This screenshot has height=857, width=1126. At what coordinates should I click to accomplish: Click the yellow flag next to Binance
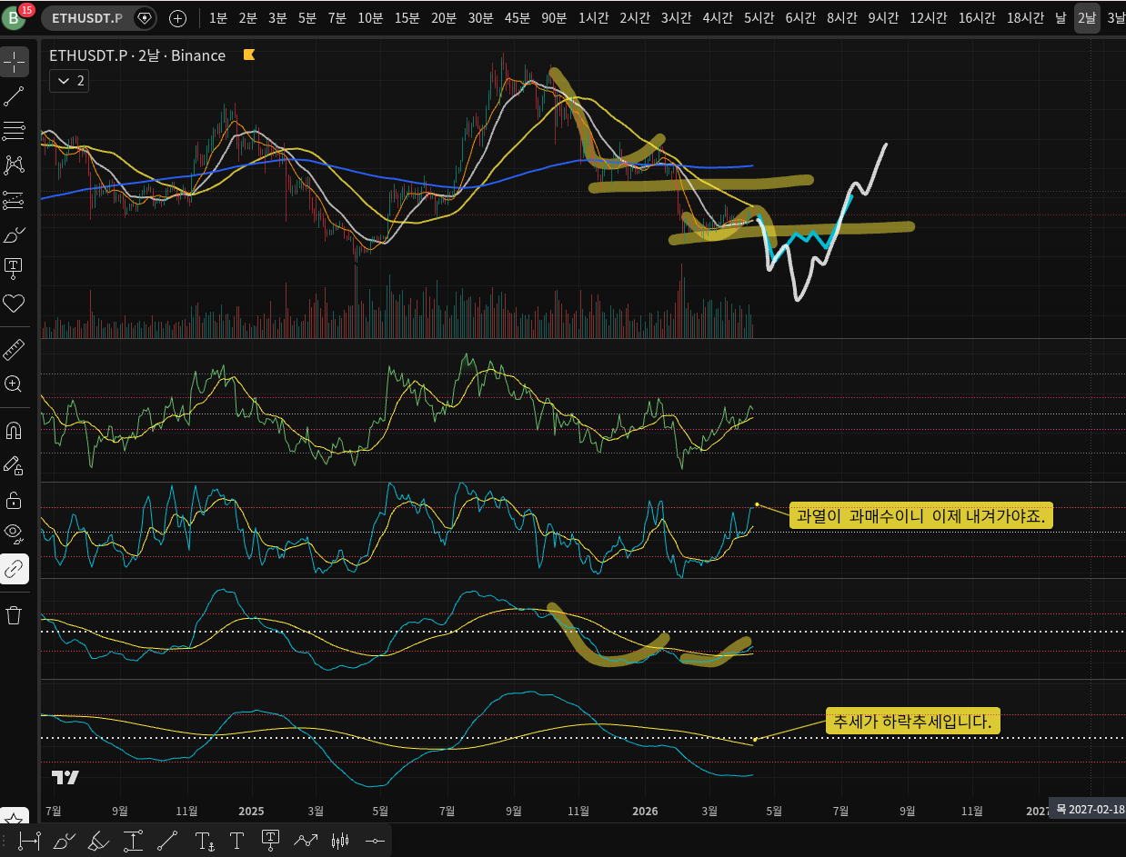tap(248, 55)
